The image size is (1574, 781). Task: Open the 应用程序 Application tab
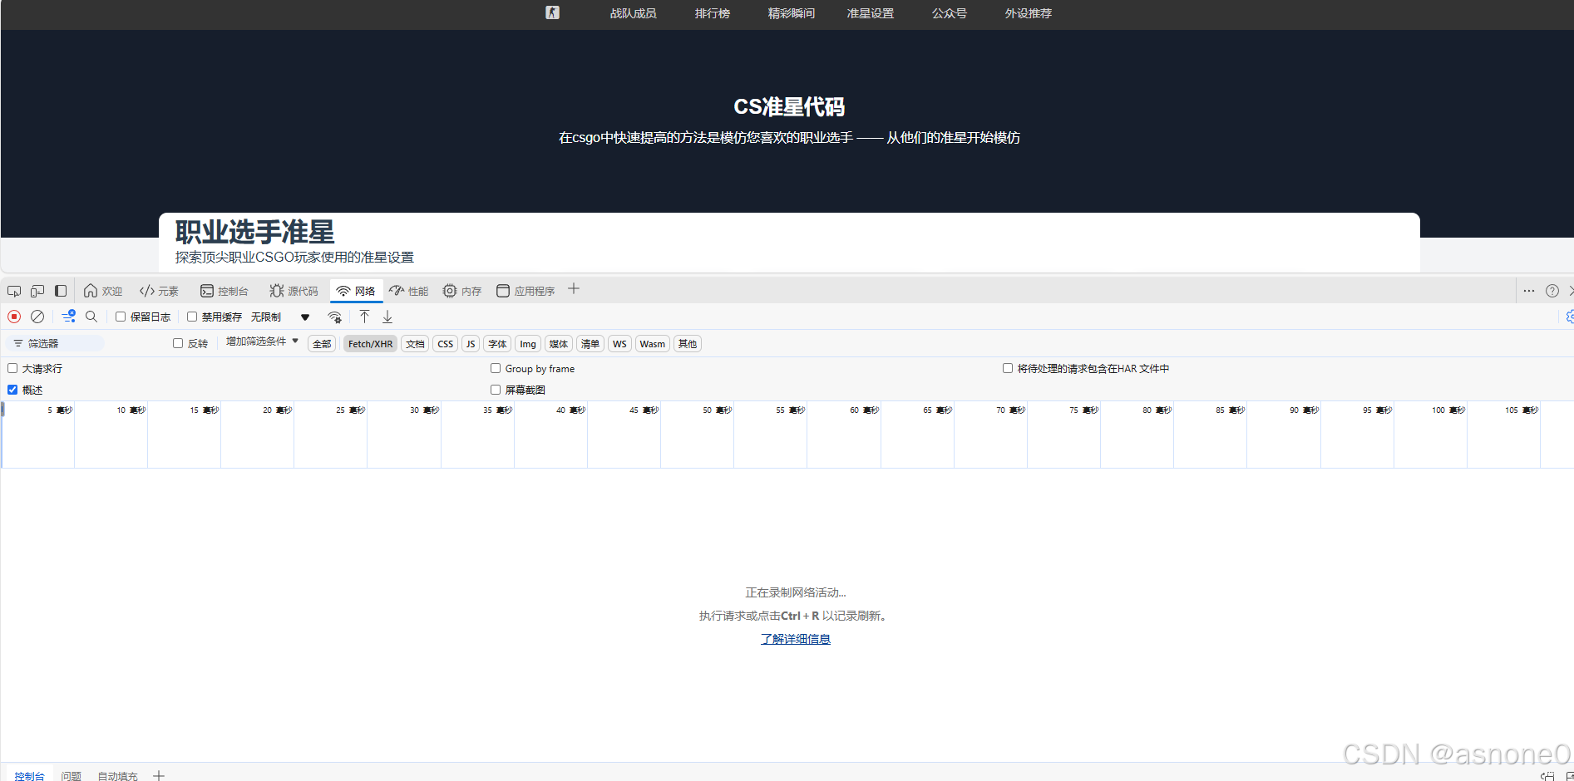pyautogui.click(x=525, y=291)
